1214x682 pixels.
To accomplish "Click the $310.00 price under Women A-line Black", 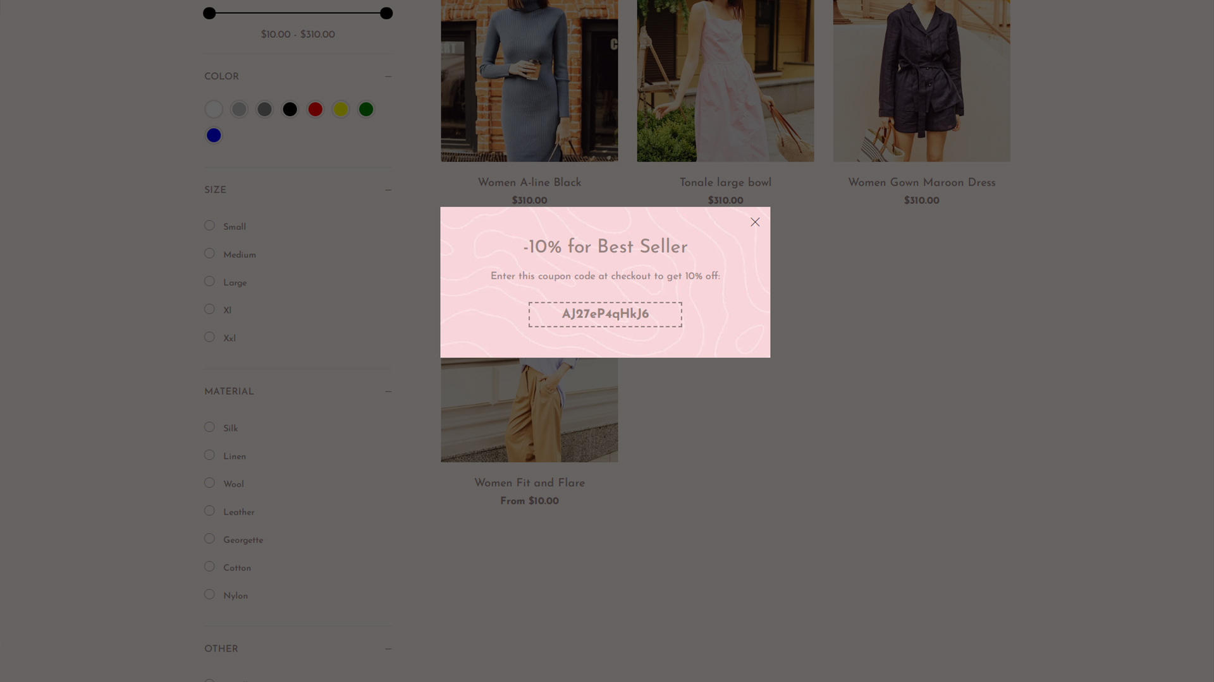I will (x=529, y=201).
